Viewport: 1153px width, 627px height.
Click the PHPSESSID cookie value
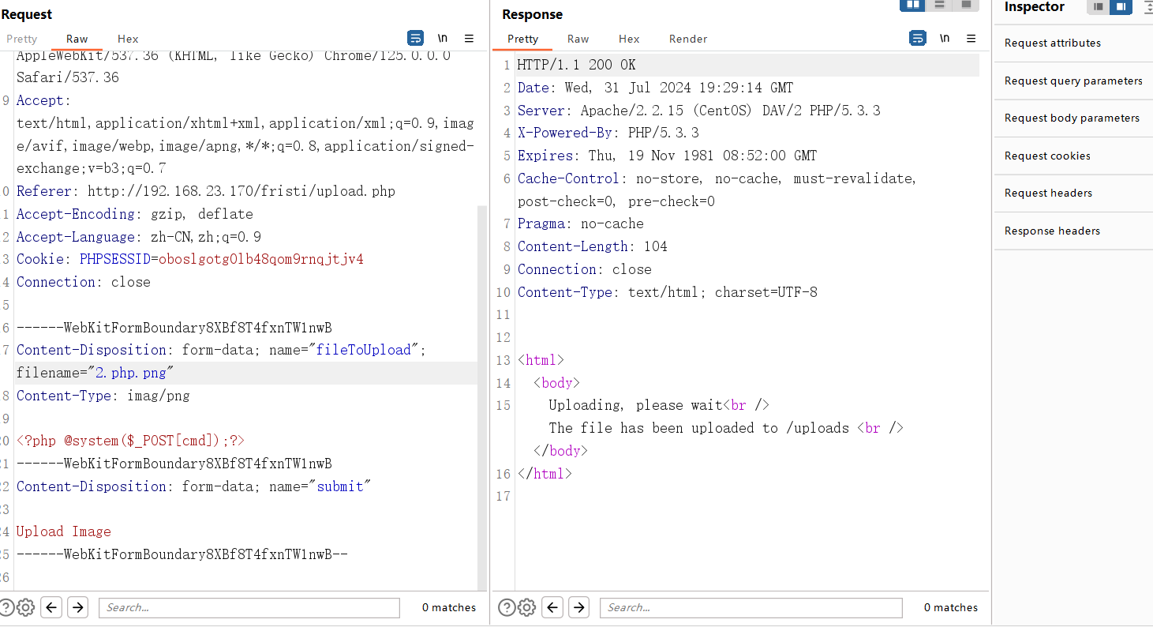(261, 259)
